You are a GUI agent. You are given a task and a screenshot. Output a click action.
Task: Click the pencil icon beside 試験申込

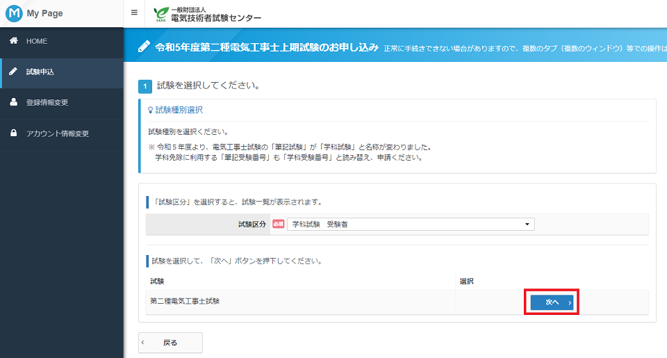point(13,72)
